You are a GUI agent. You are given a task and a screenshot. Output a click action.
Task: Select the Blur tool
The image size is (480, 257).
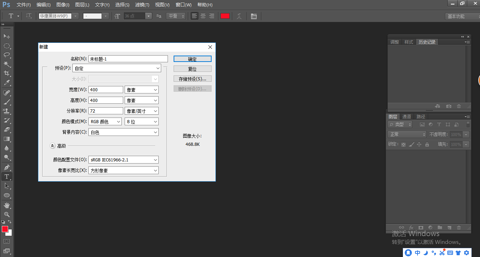pos(7,148)
